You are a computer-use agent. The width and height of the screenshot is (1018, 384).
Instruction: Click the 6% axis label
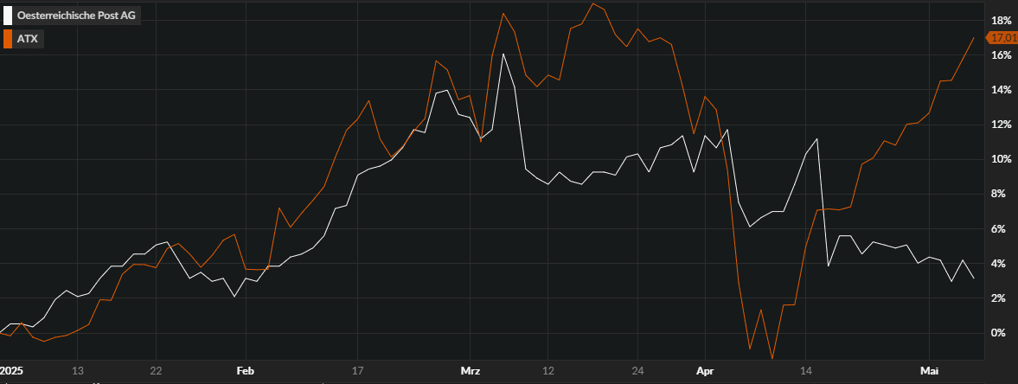point(998,228)
